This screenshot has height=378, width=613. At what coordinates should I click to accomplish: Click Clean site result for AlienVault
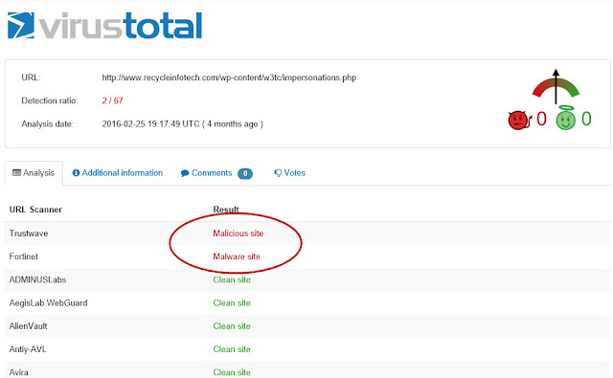[x=232, y=325]
